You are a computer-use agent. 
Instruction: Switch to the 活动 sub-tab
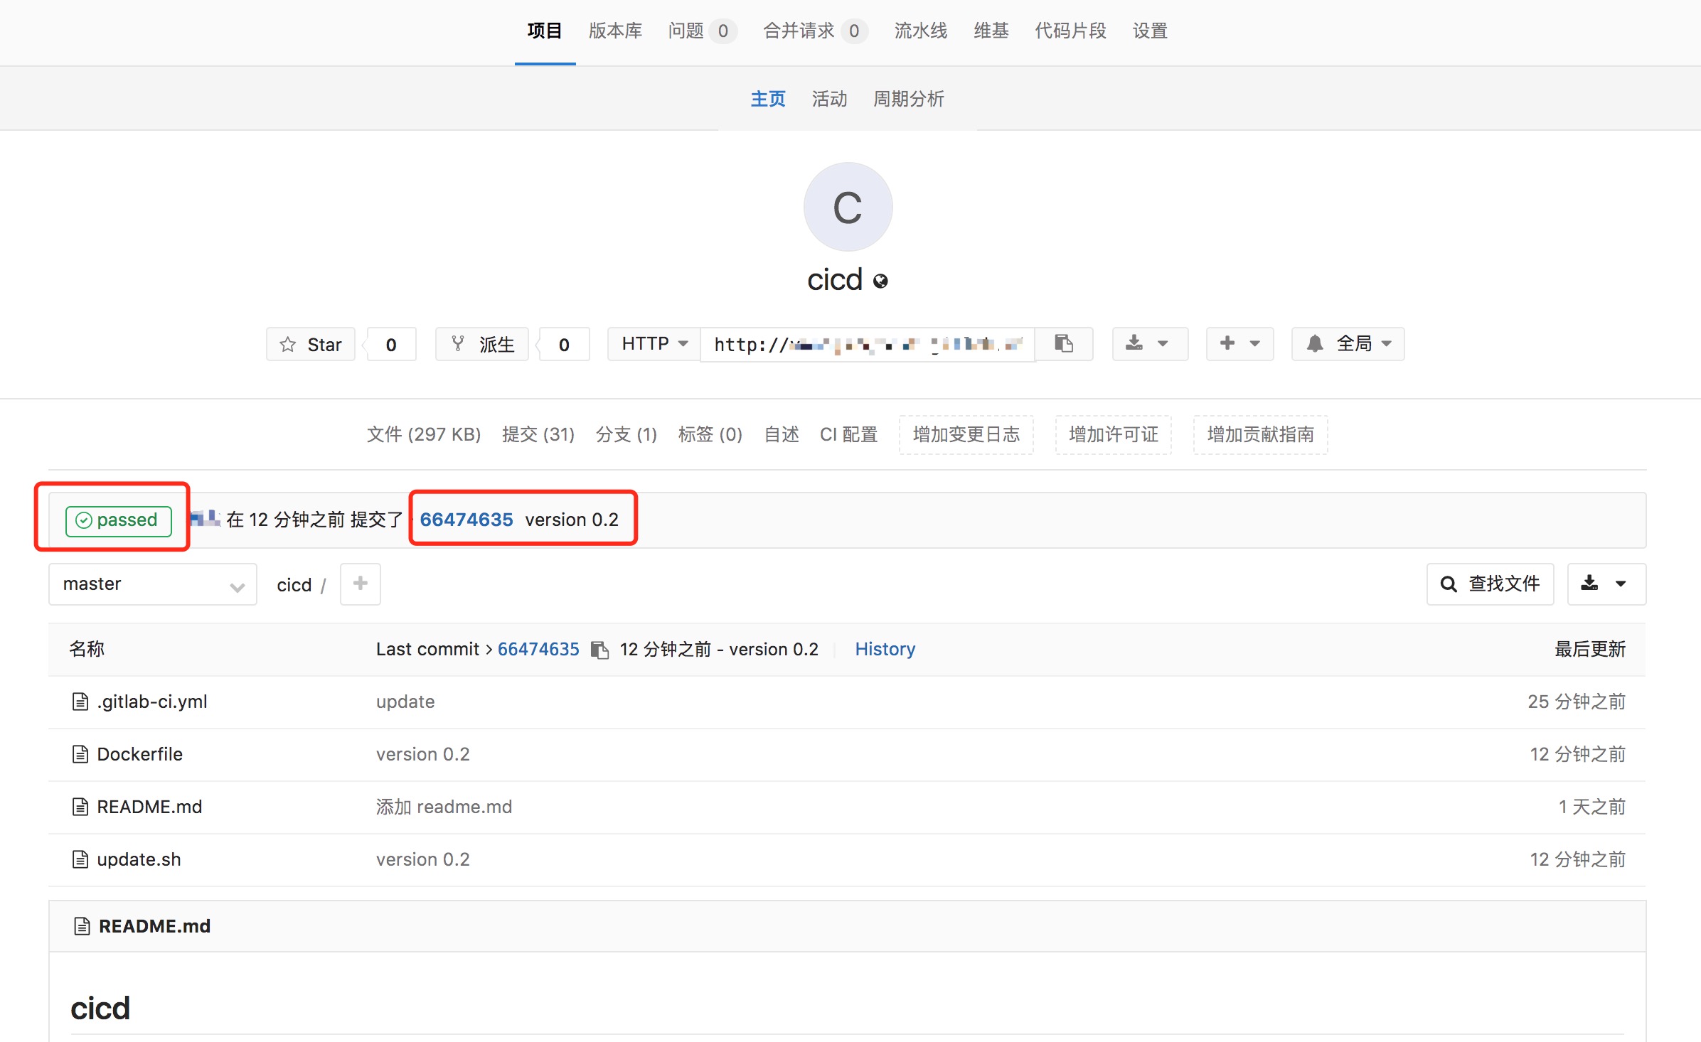829,99
